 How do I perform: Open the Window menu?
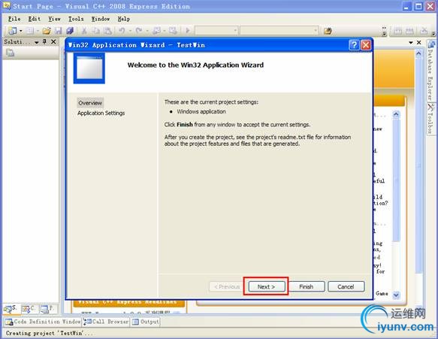click(101, 19)
